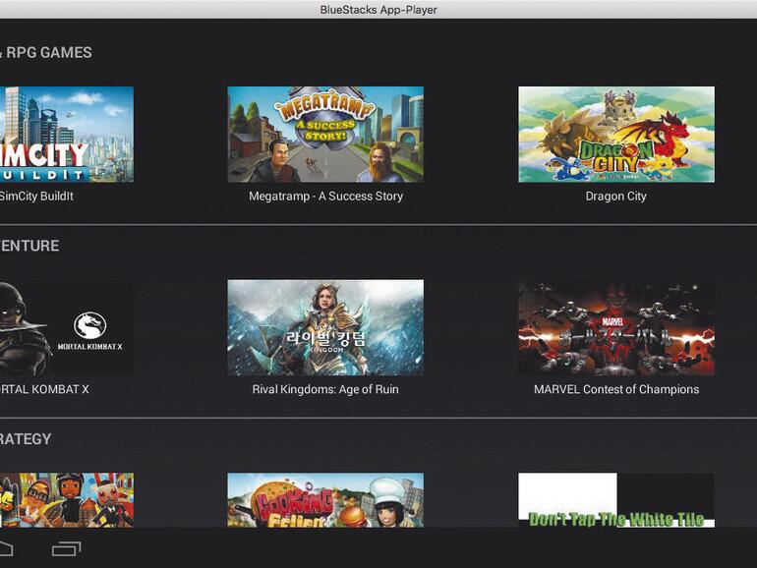Viewport: 757px width, 568px height.
Task: Click the 'MARVEL Contest of Champions' label
Action: [x=616, y=389]
